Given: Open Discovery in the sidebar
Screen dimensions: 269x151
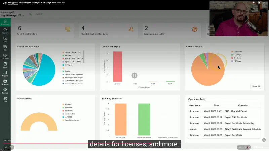Looking at the screenshot, I should [x=5, y=31].
